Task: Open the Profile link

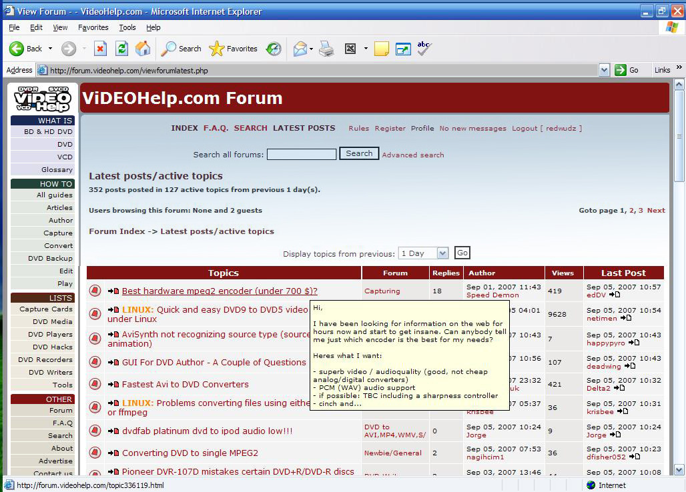Action: (x=422, y=129)
